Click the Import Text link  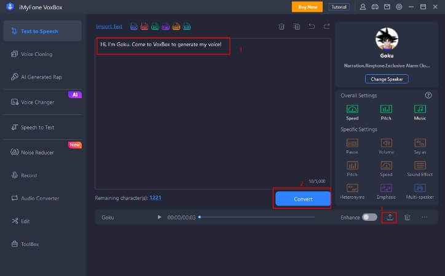(x=109, y=26)
